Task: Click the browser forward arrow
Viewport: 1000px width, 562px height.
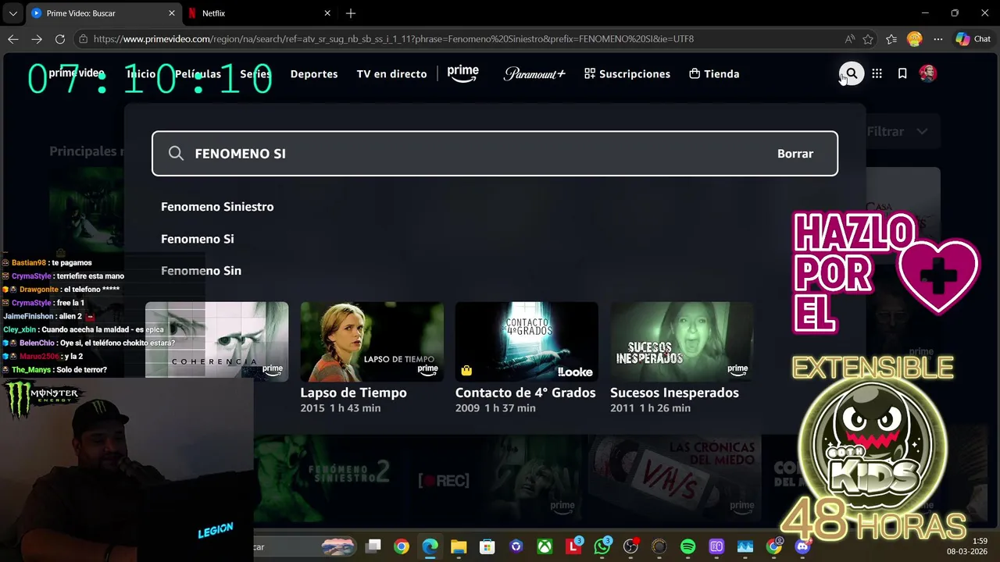Action: pos(37,39)
